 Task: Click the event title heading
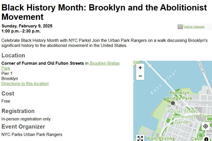(104, 12)
